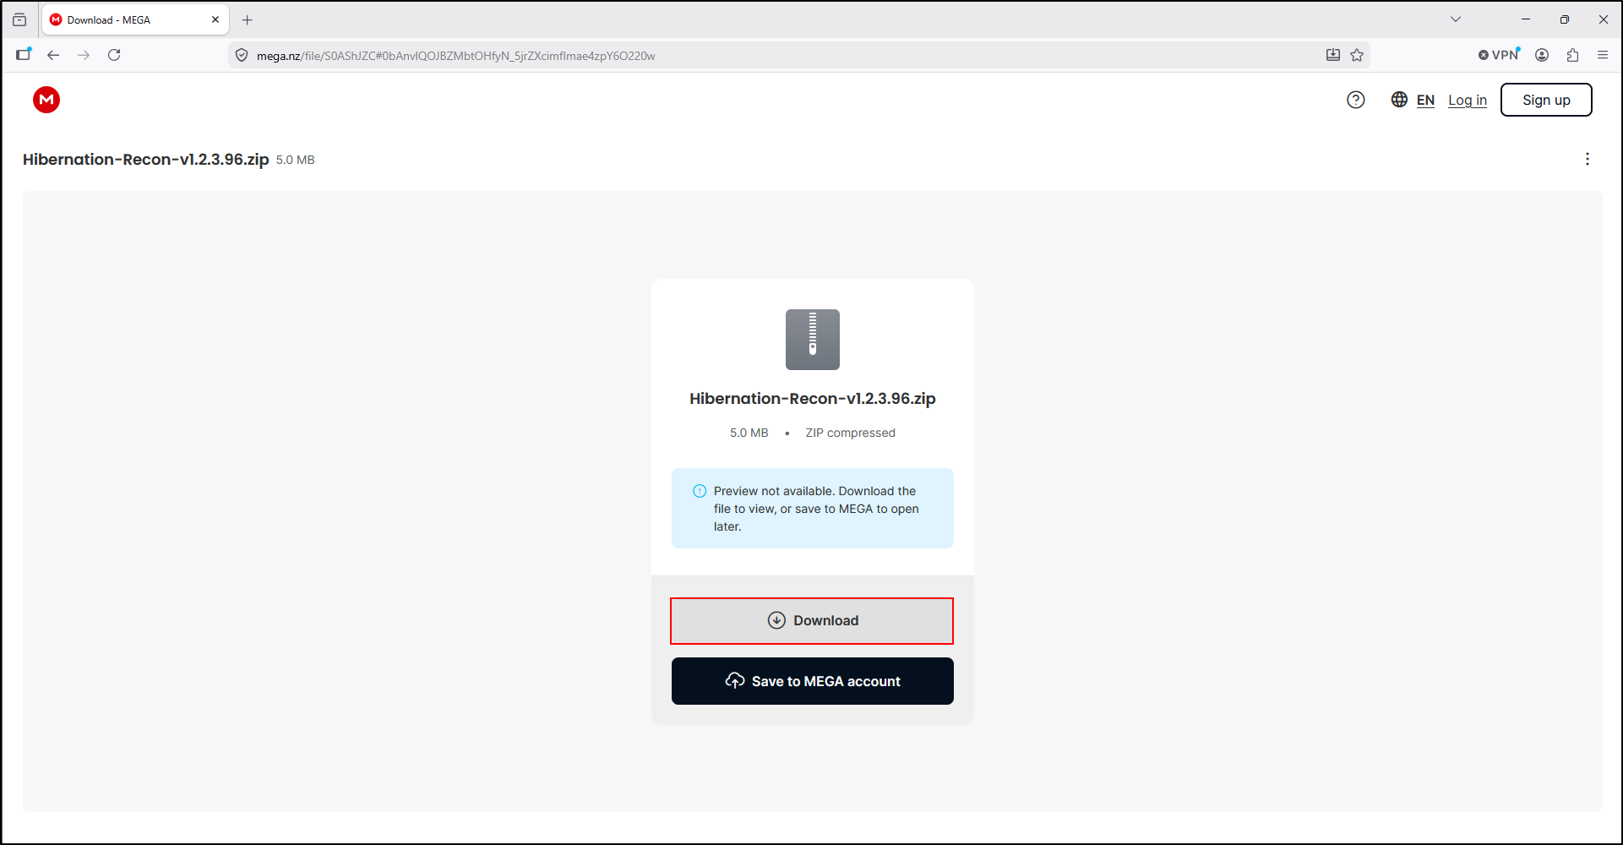Bookmark this page with star icon
This screenshot has height=845, width=1623.
1357,55
